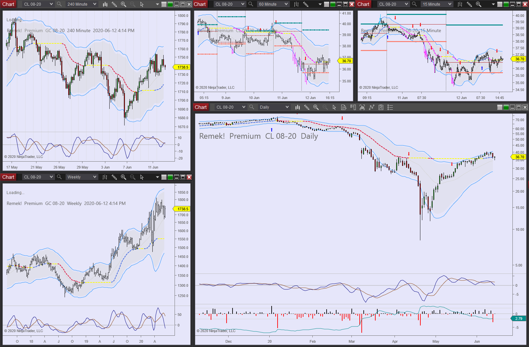This screenshot has width=529, height=347.
Task: Click green link square in 60 Minute chart
Action: (x=333, y=4)
